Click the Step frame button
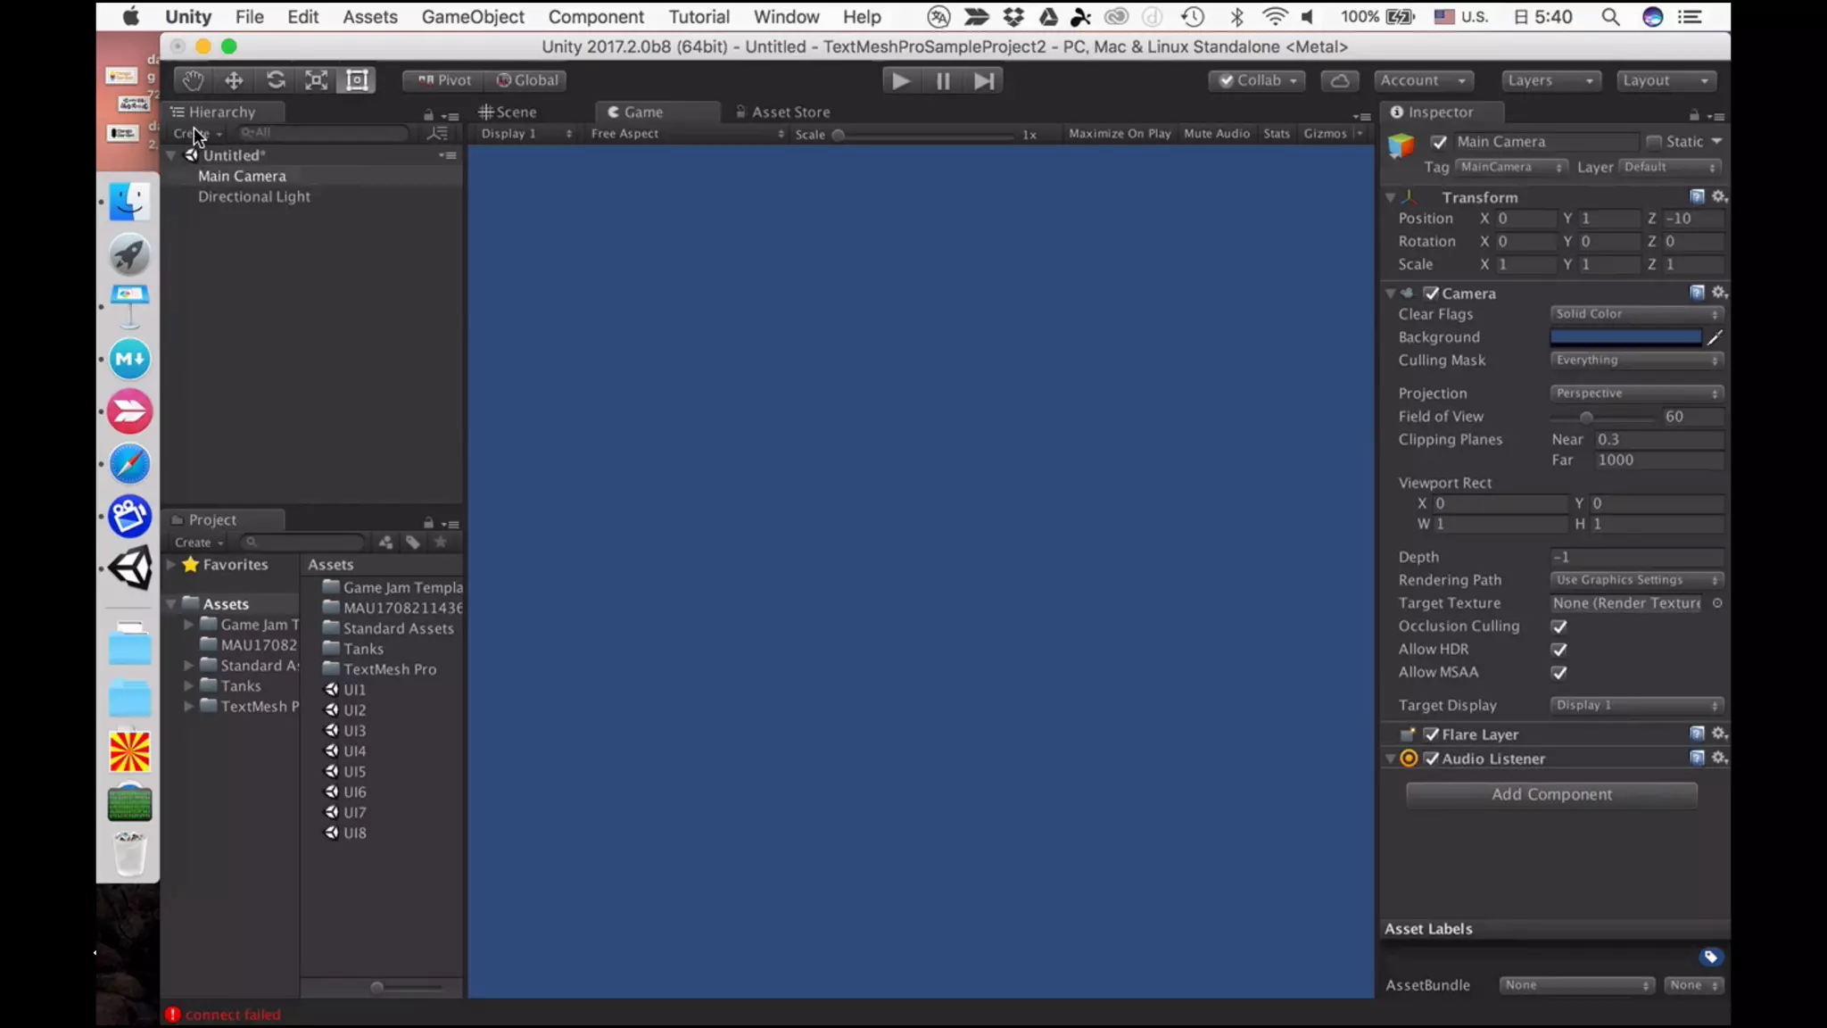1827x1028 pixels. pos(983,81)
